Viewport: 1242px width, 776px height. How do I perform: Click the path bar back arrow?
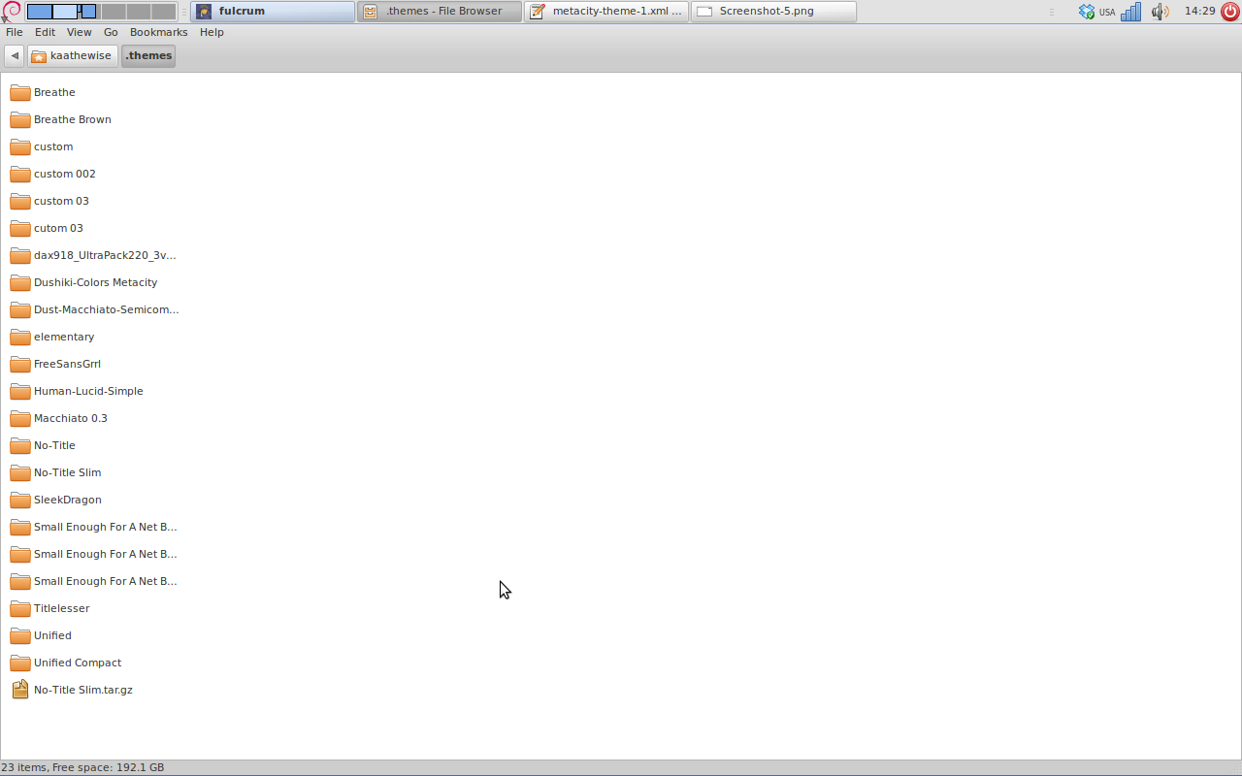[15, 55]
